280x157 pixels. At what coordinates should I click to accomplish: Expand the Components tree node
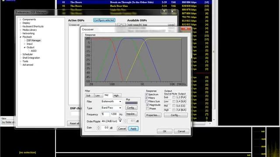pos(21,19)
